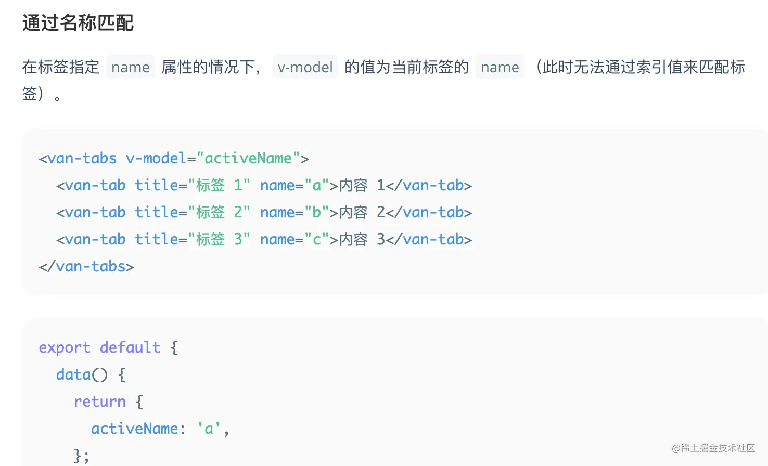This screenshot has width=768, height=466.
Task: Click the activeName: 'a' property line
Action: [x=160, y=429]
